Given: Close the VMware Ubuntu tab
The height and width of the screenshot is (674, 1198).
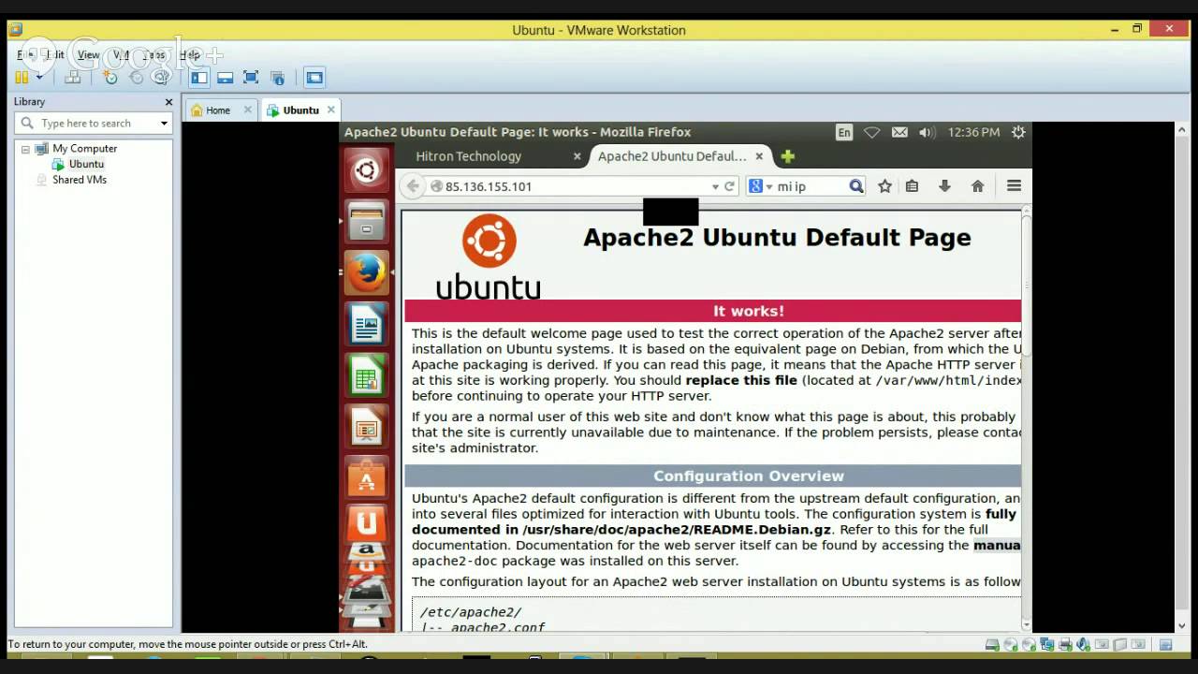Looking at the screenshot, I should coord(330,110).
